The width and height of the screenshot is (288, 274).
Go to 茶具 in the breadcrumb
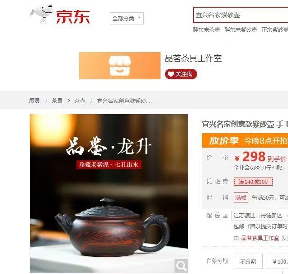57,101
